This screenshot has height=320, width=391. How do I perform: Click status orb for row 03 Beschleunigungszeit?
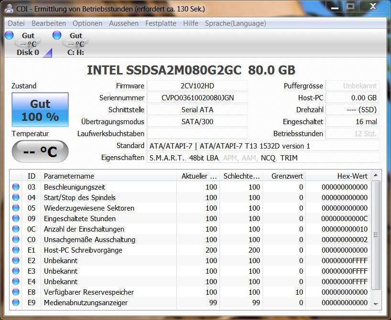(16, 187)
